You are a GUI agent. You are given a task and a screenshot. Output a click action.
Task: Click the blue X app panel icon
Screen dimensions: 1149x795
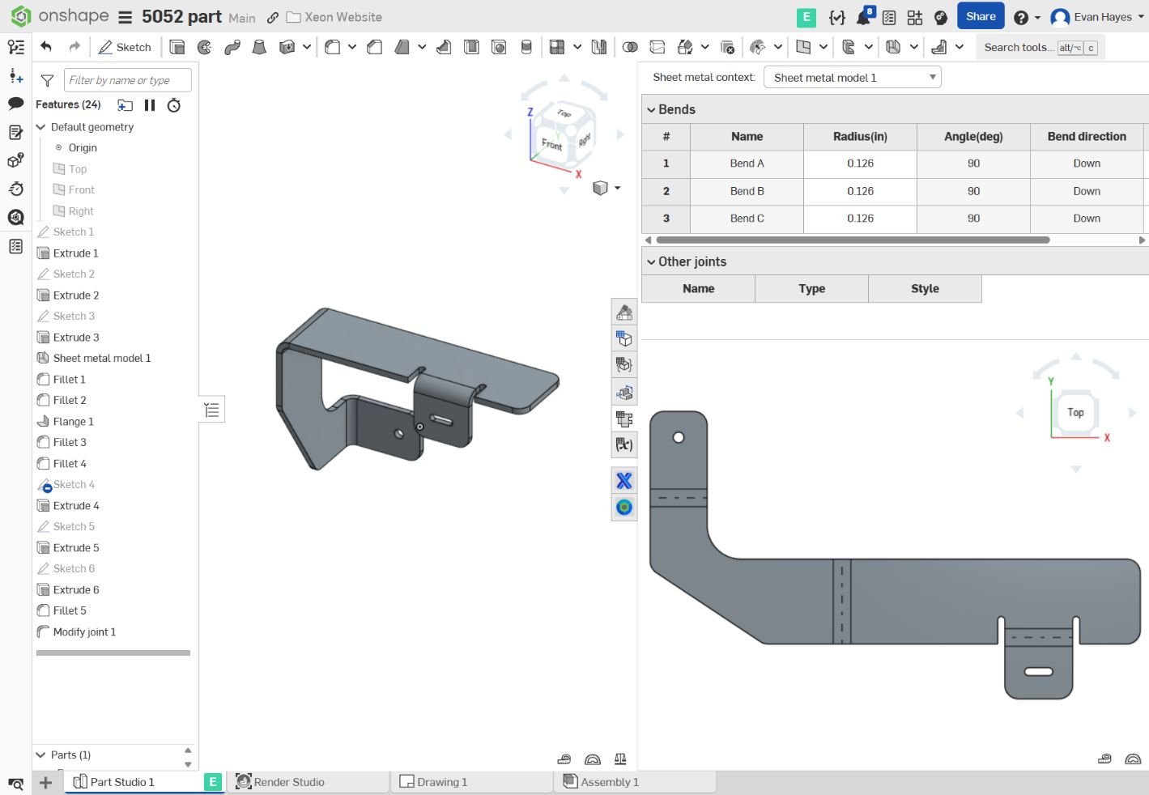tap(624, 481)
